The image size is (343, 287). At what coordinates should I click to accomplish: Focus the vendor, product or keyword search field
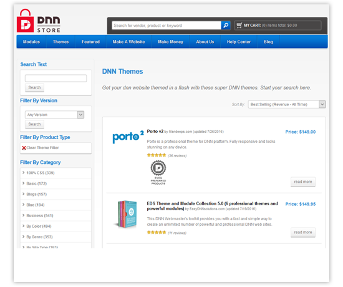tap(167, 26)
